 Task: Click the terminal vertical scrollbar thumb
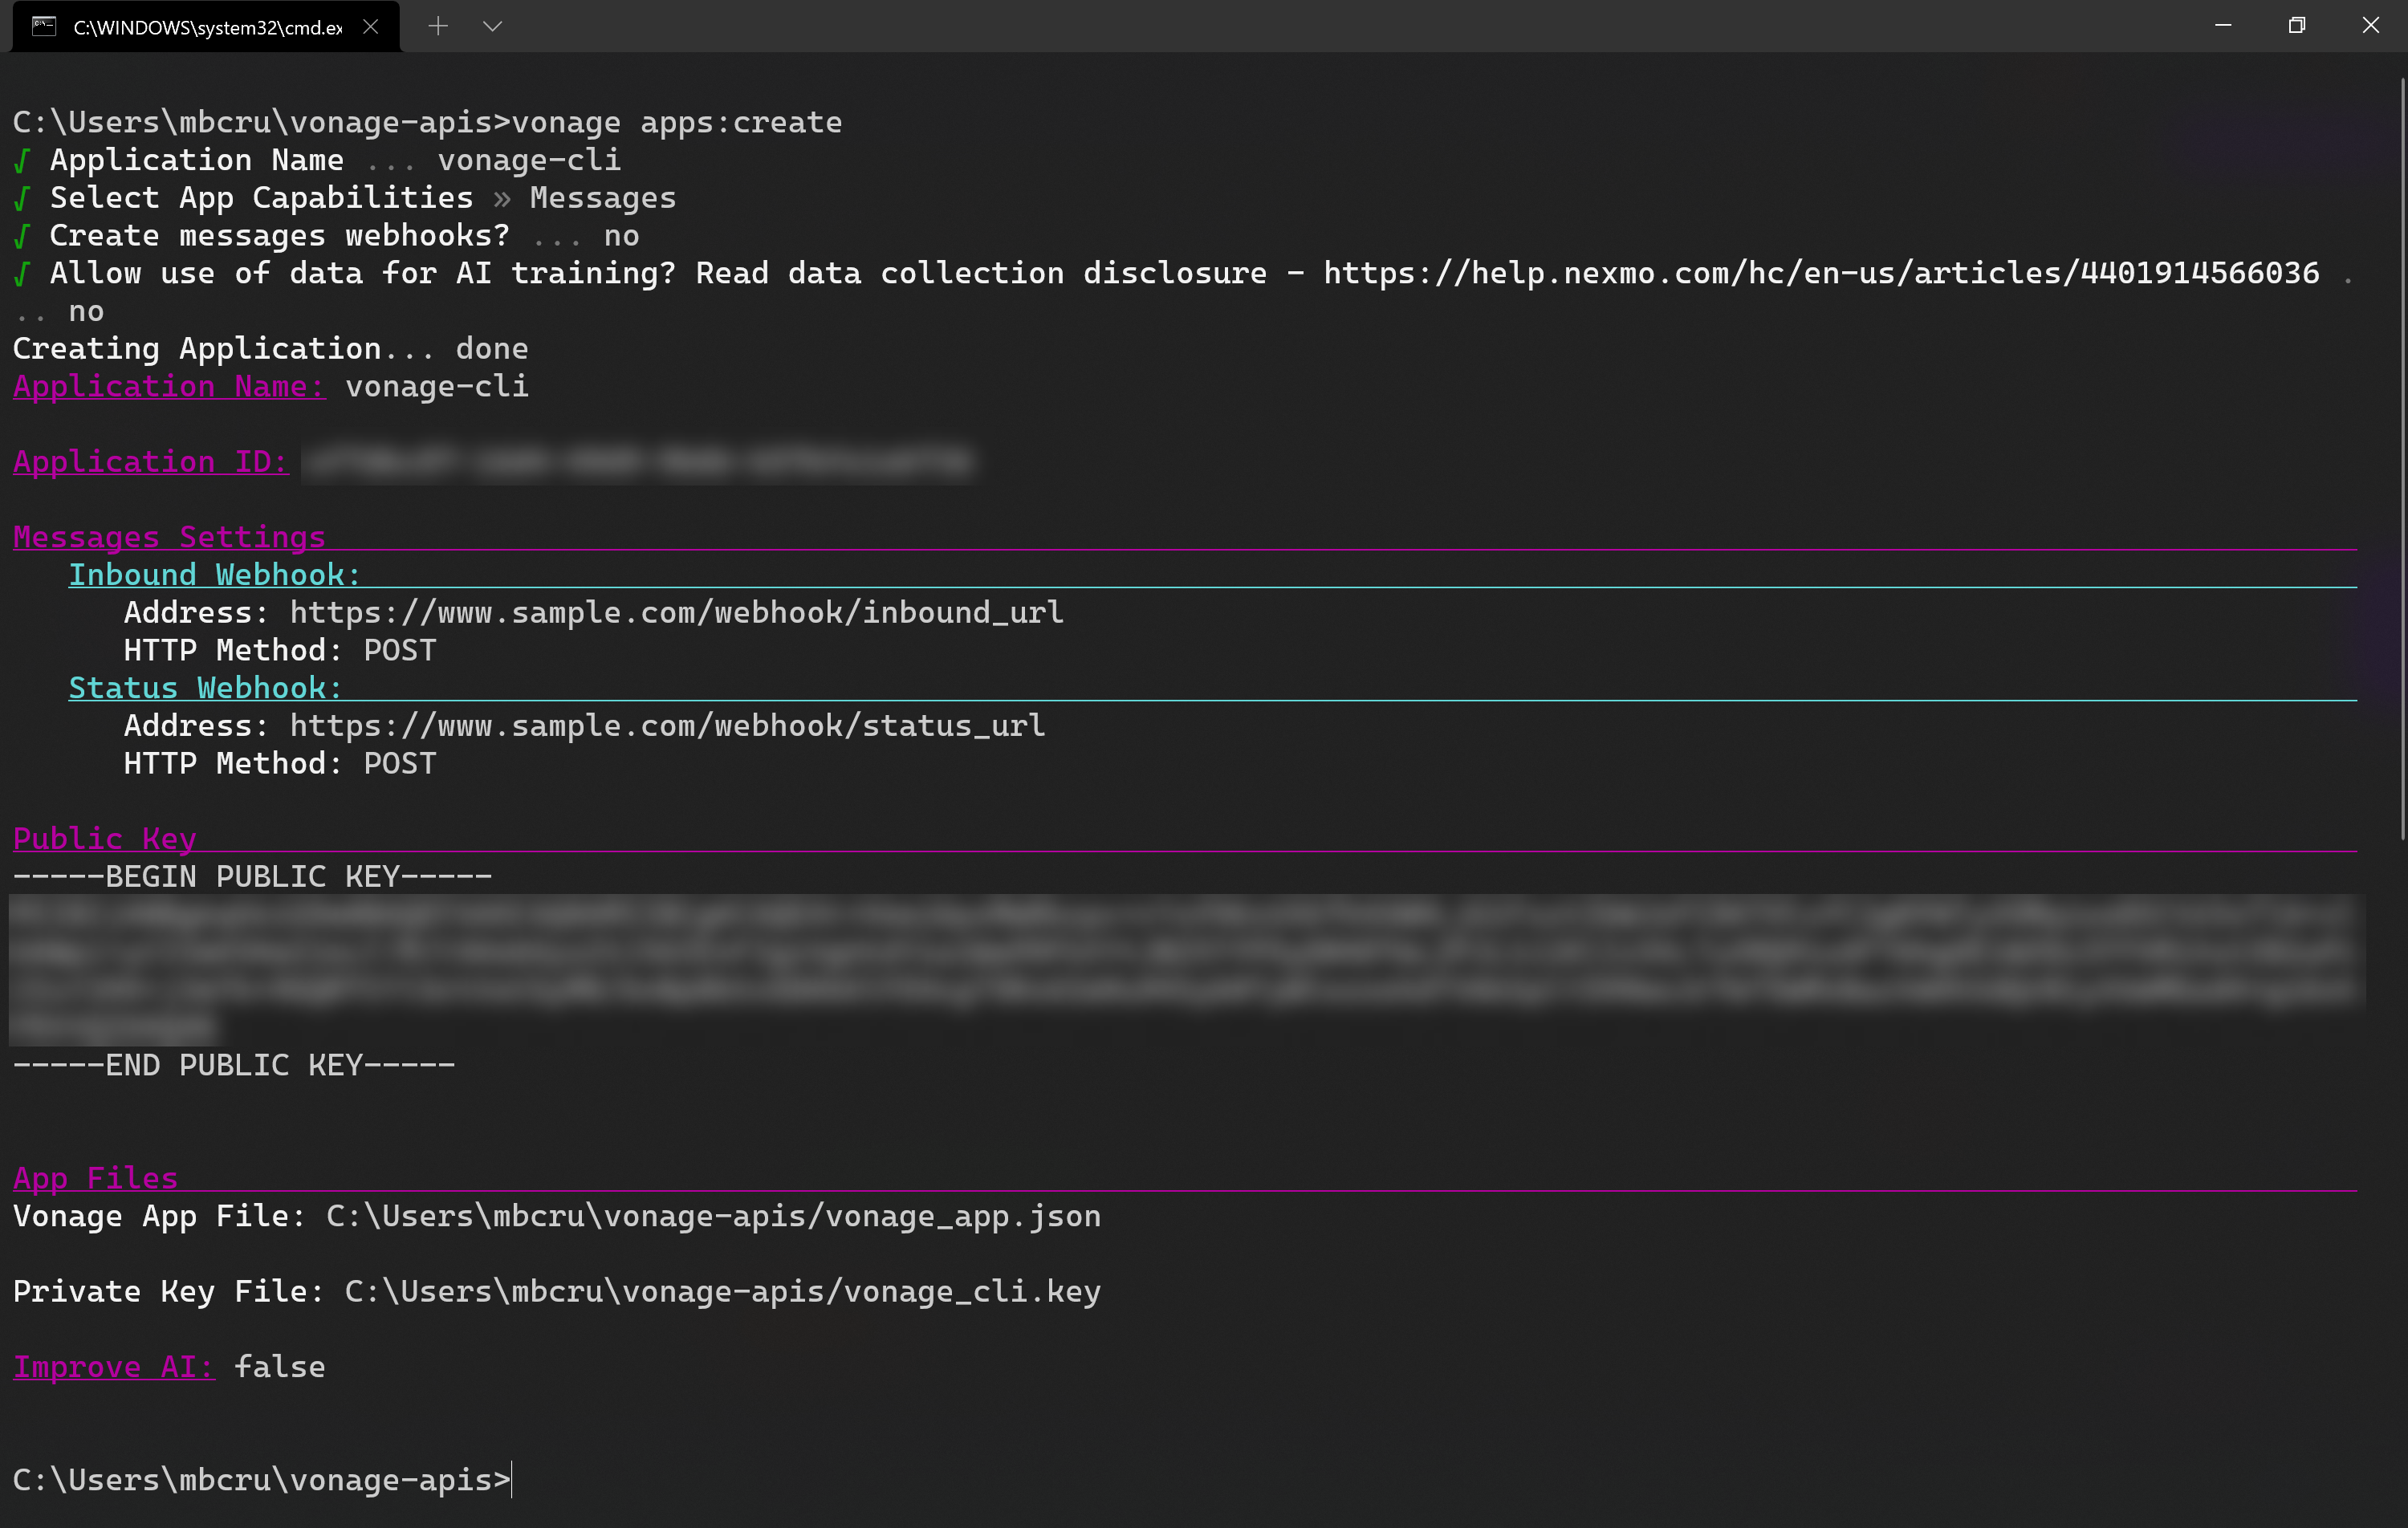[2402, 460]
